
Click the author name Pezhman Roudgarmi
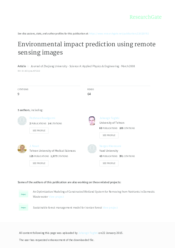pos(42,118)
